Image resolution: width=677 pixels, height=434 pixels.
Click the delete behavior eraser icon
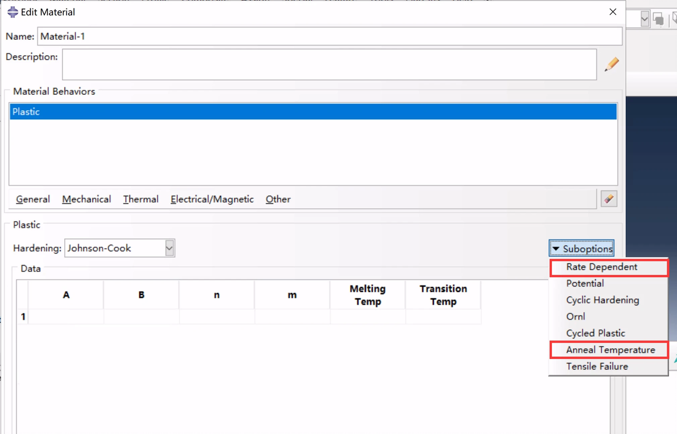(609, 199)
